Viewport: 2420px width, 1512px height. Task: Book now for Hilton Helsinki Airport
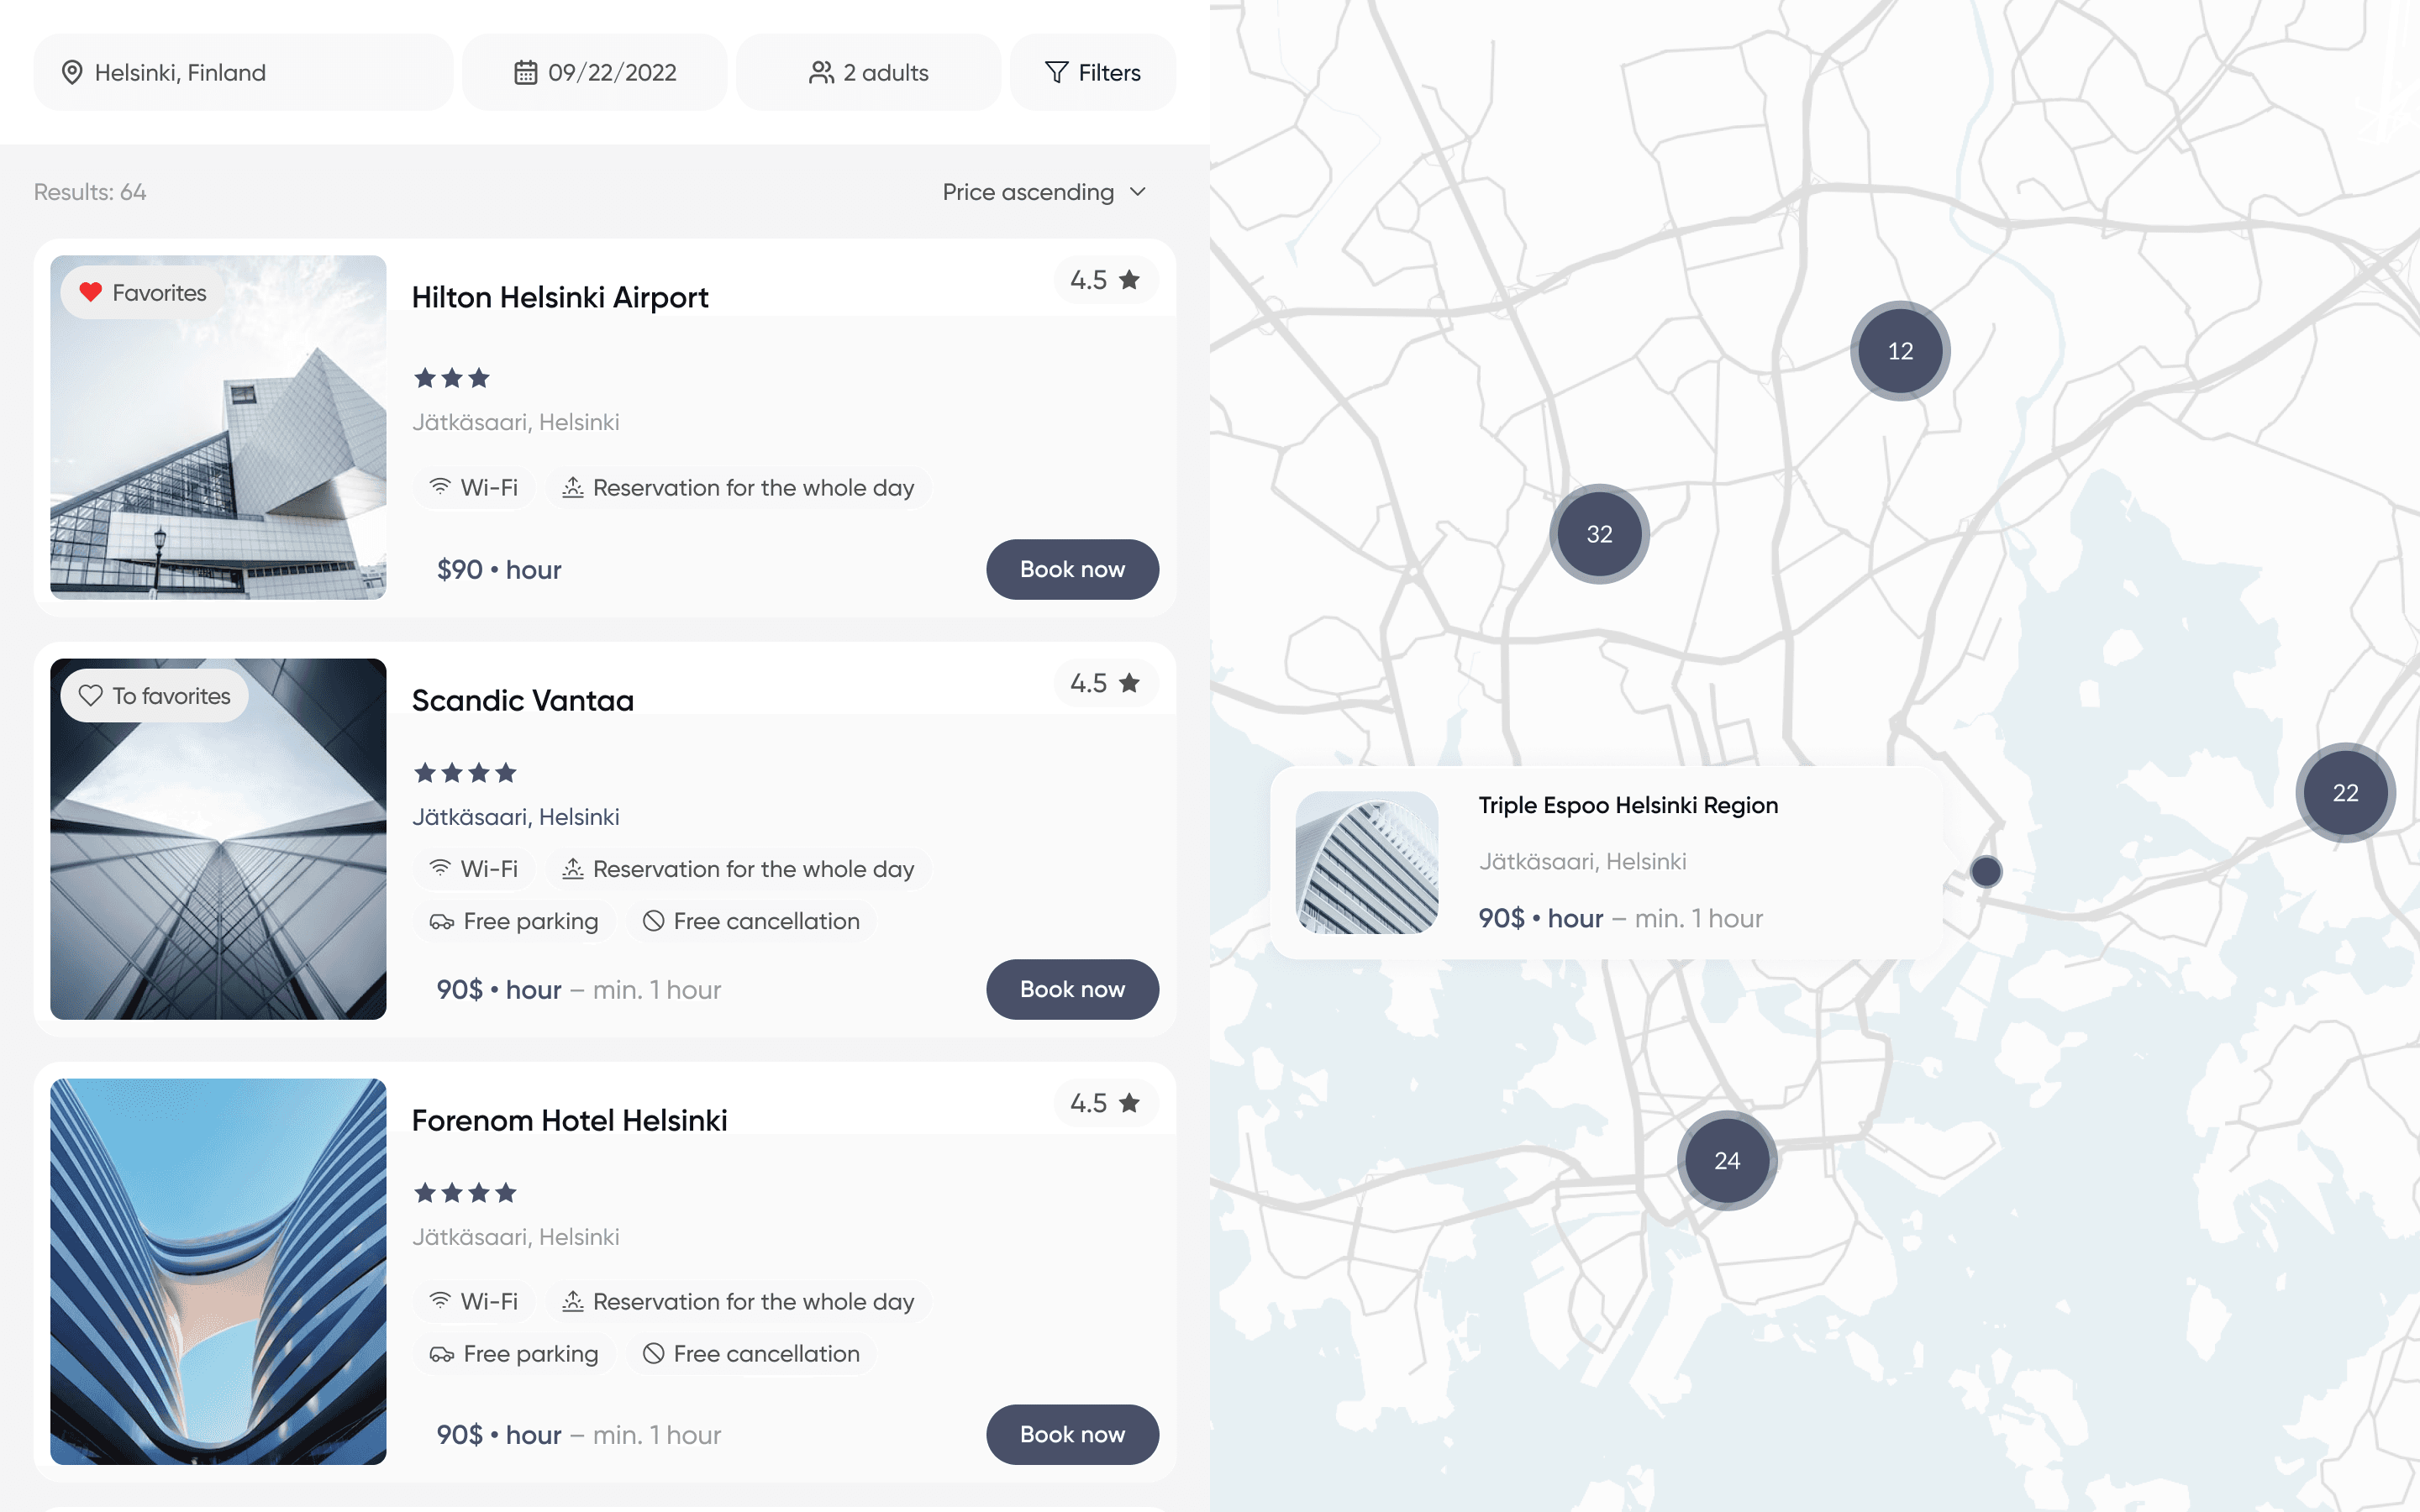coord(1072,569)
